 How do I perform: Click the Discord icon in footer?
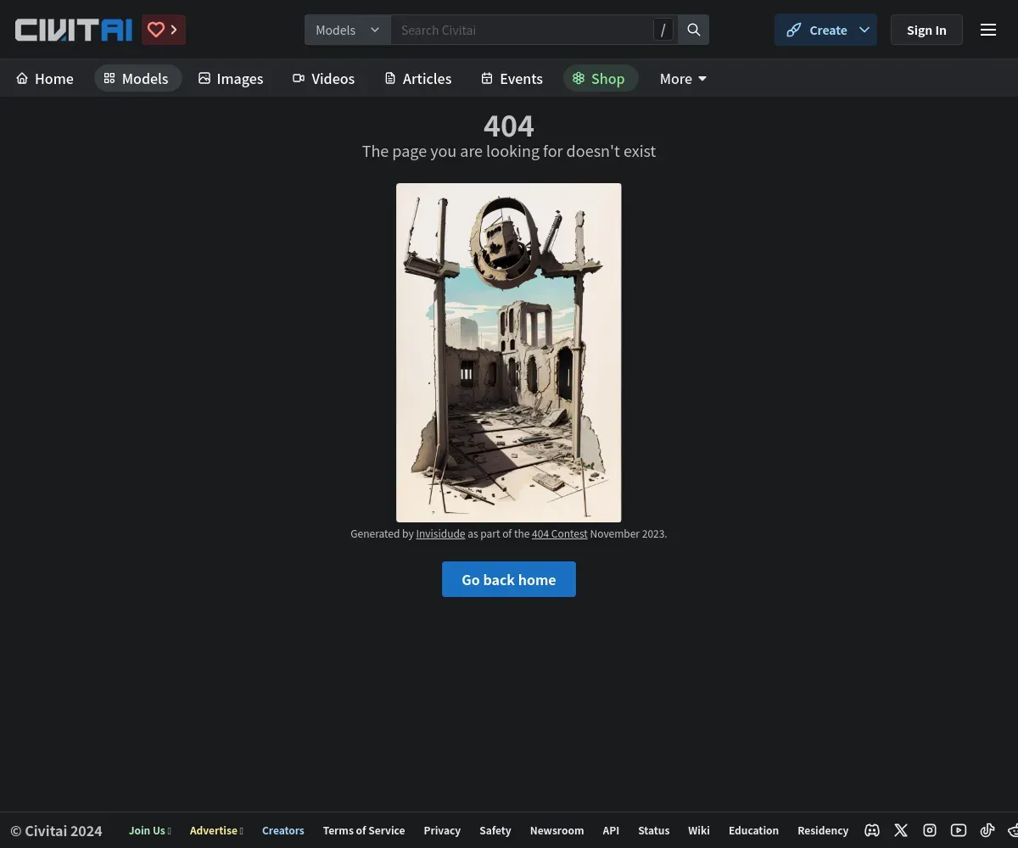(x=872, y=830)
